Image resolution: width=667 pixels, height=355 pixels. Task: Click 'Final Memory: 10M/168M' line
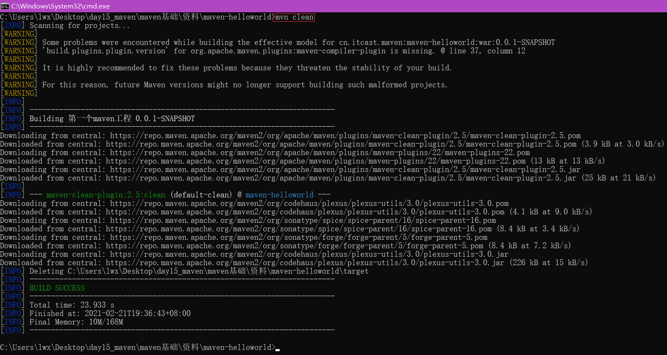pos(76,322)
